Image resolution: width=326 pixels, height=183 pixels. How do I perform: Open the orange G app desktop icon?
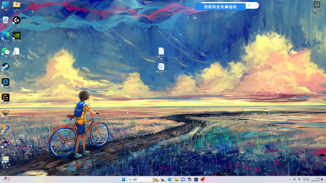point(5,98)
